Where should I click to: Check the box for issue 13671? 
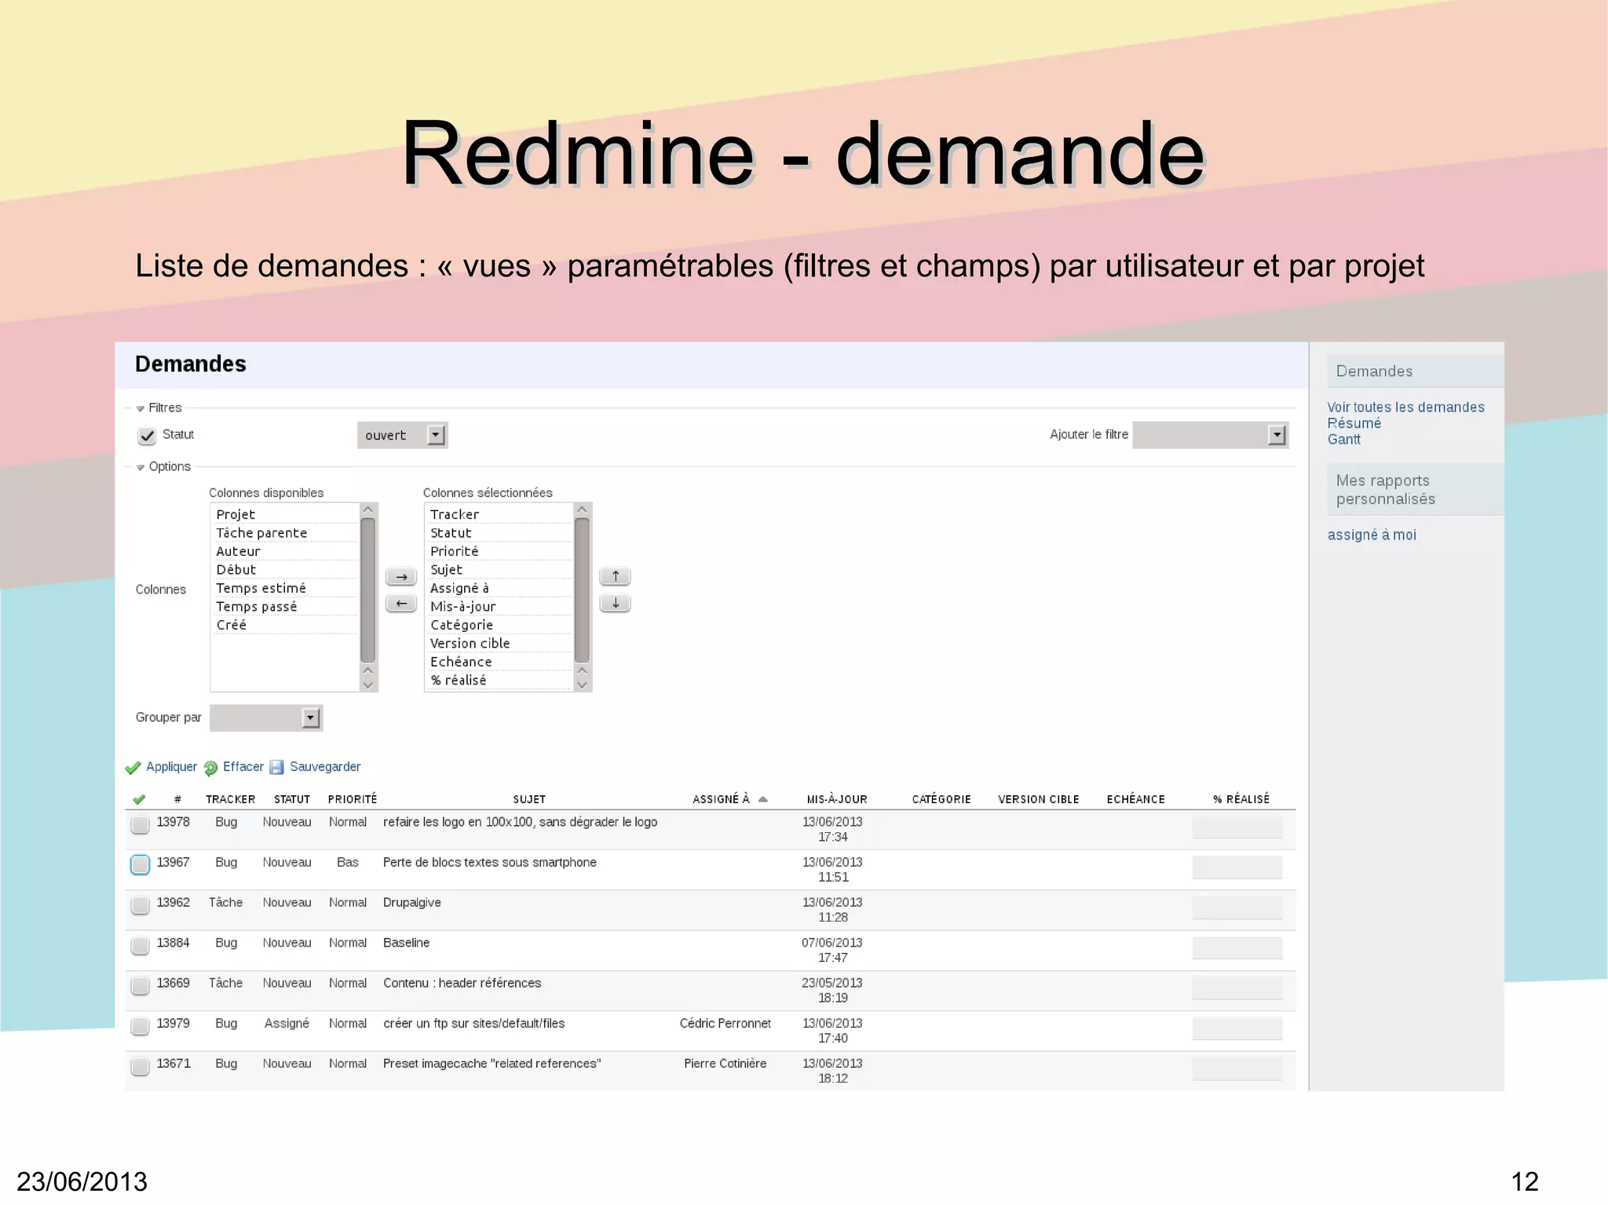click(140, 1066)
